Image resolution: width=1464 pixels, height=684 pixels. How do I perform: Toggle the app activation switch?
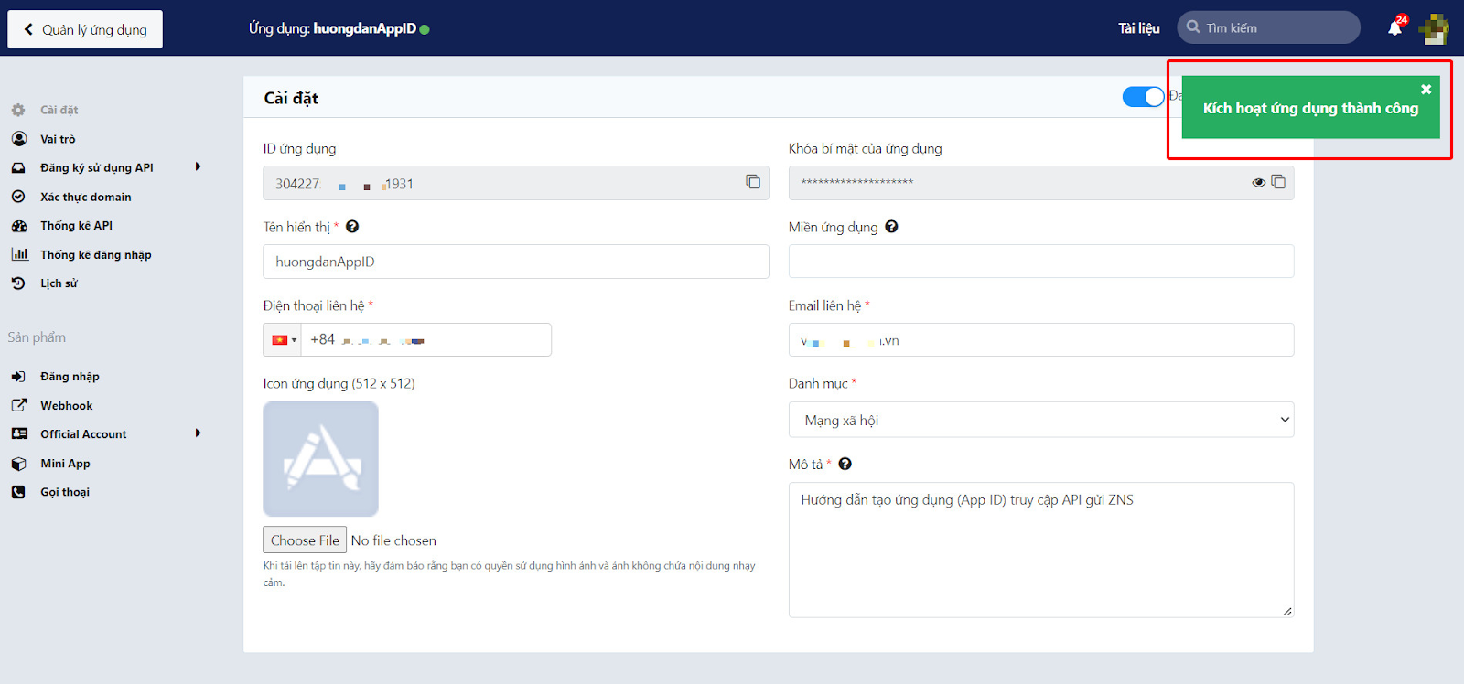tap(1144, 97)
